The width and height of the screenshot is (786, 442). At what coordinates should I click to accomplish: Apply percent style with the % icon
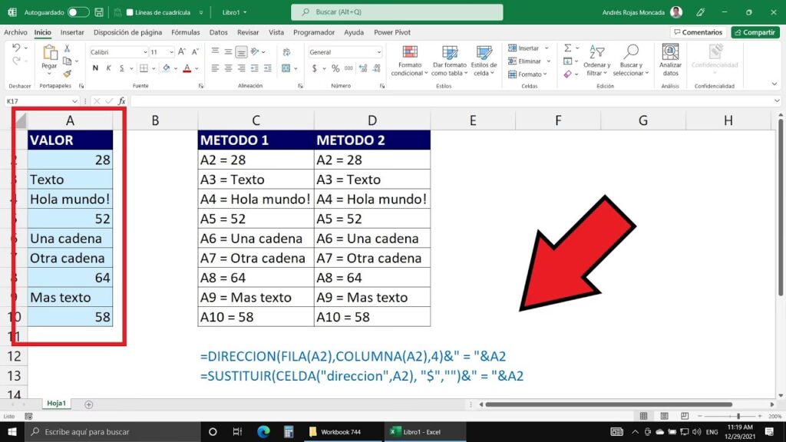click(328, 68)
